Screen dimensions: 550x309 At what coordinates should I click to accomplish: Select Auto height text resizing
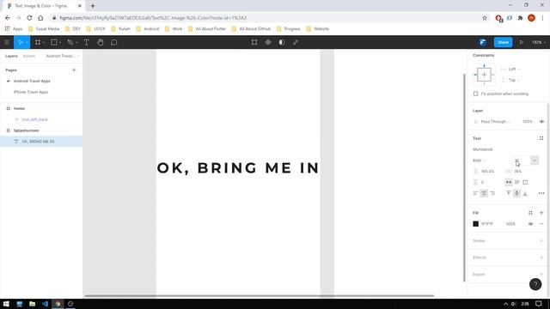coord(516,182)
